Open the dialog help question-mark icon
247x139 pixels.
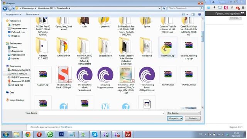pos(200,14)
